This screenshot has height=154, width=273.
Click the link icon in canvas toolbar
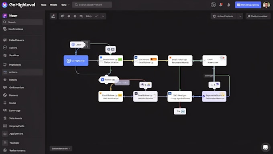click(63, 16)
